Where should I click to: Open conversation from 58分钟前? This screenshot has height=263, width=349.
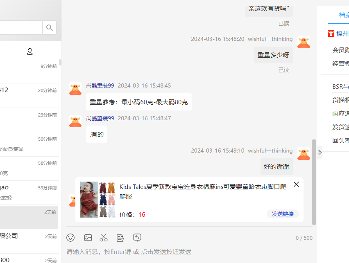pos(29,169)
